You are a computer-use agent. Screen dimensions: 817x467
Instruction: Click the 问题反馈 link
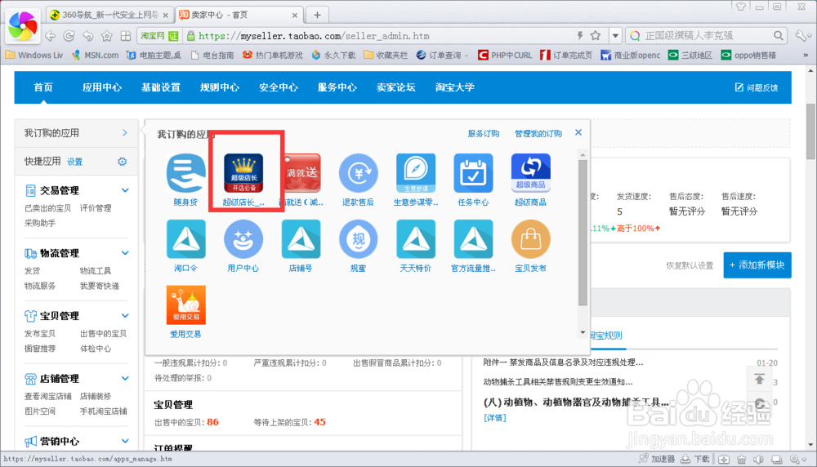(x=757, y=87)
